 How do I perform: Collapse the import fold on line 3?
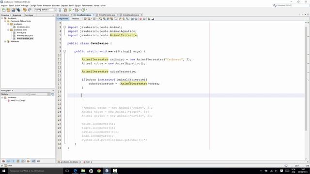pyautogui.click(x=64, y=27)
